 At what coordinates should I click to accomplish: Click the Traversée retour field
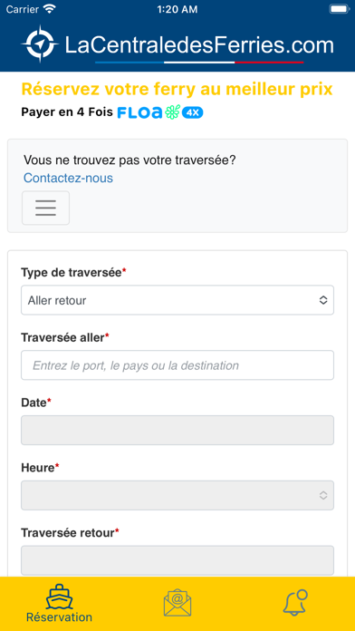pos(177,560)
